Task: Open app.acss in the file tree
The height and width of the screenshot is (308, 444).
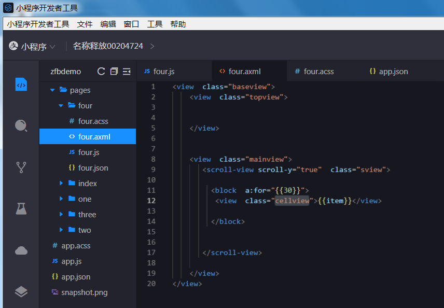Action: (88, 246)
